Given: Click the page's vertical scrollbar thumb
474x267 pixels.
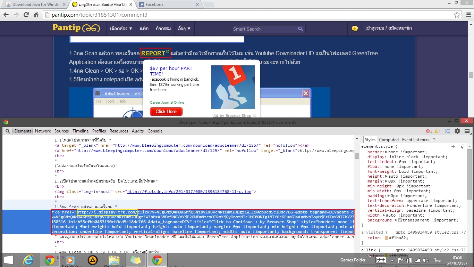Looking at the screenshot, I should pos(471,75).
